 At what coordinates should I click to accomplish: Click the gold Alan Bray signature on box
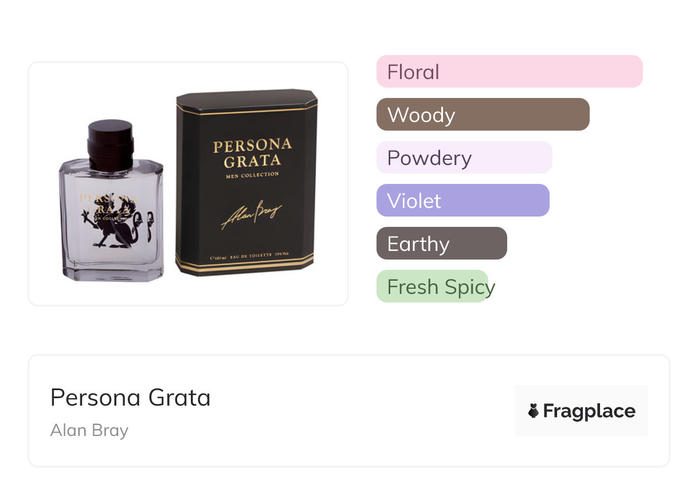point(252,215)
